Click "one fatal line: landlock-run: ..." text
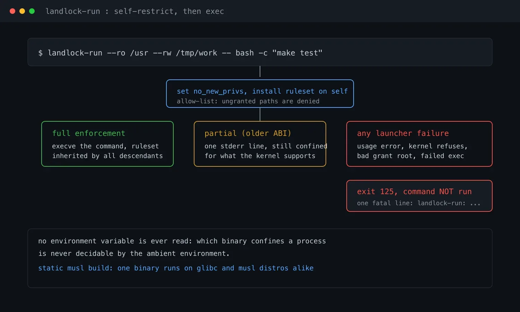This screenshot has width=520, height=312. [419, 203]
